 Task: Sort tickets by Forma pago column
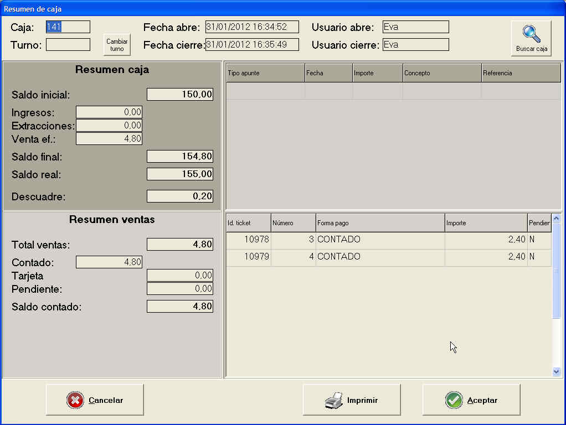(380, 223)
